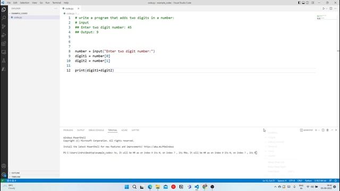Click the minimap code preview
The image size is (340, 191).
[321, 17]
